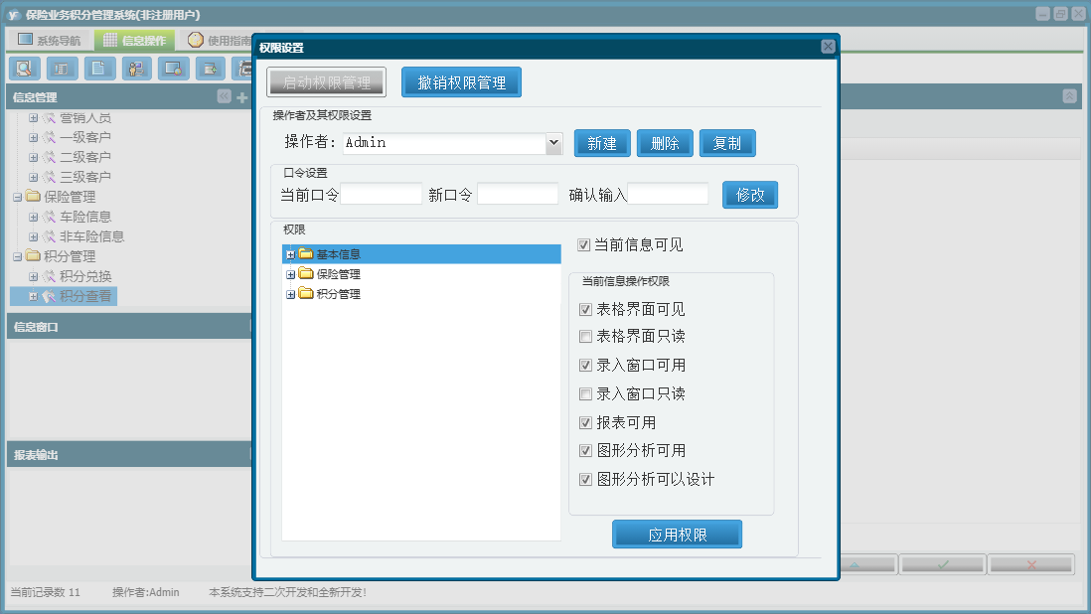Screen dimensions: 1091x614
Task: Focus the 确认输入 input field
Action: point(668,194)
